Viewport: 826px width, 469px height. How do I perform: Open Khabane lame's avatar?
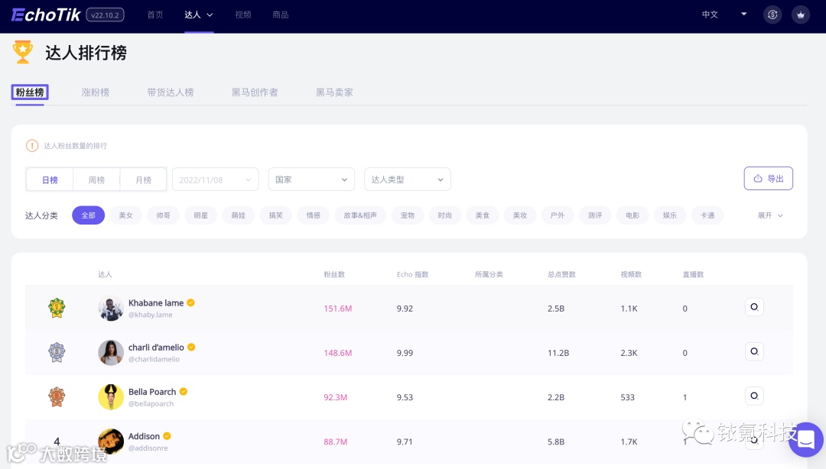[x=111, y=308]
